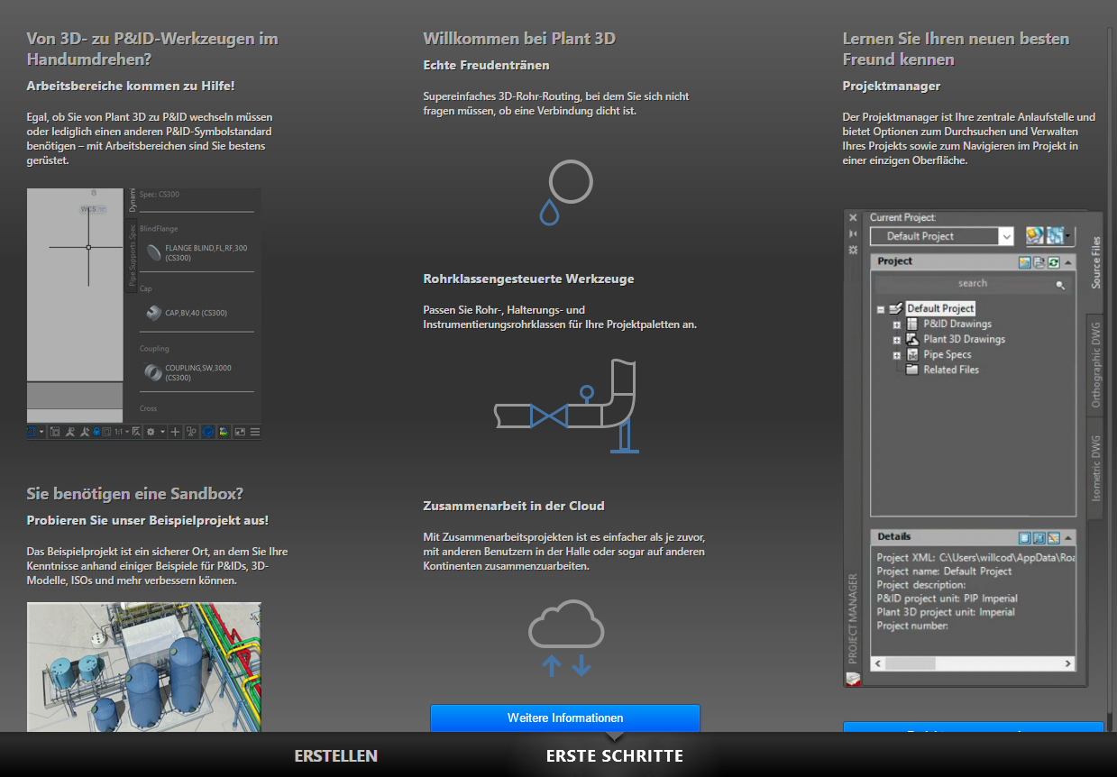
Task: Select the FLANGE BLIND,FL,RF,300 palette item
Action: [x=197, y=252]
